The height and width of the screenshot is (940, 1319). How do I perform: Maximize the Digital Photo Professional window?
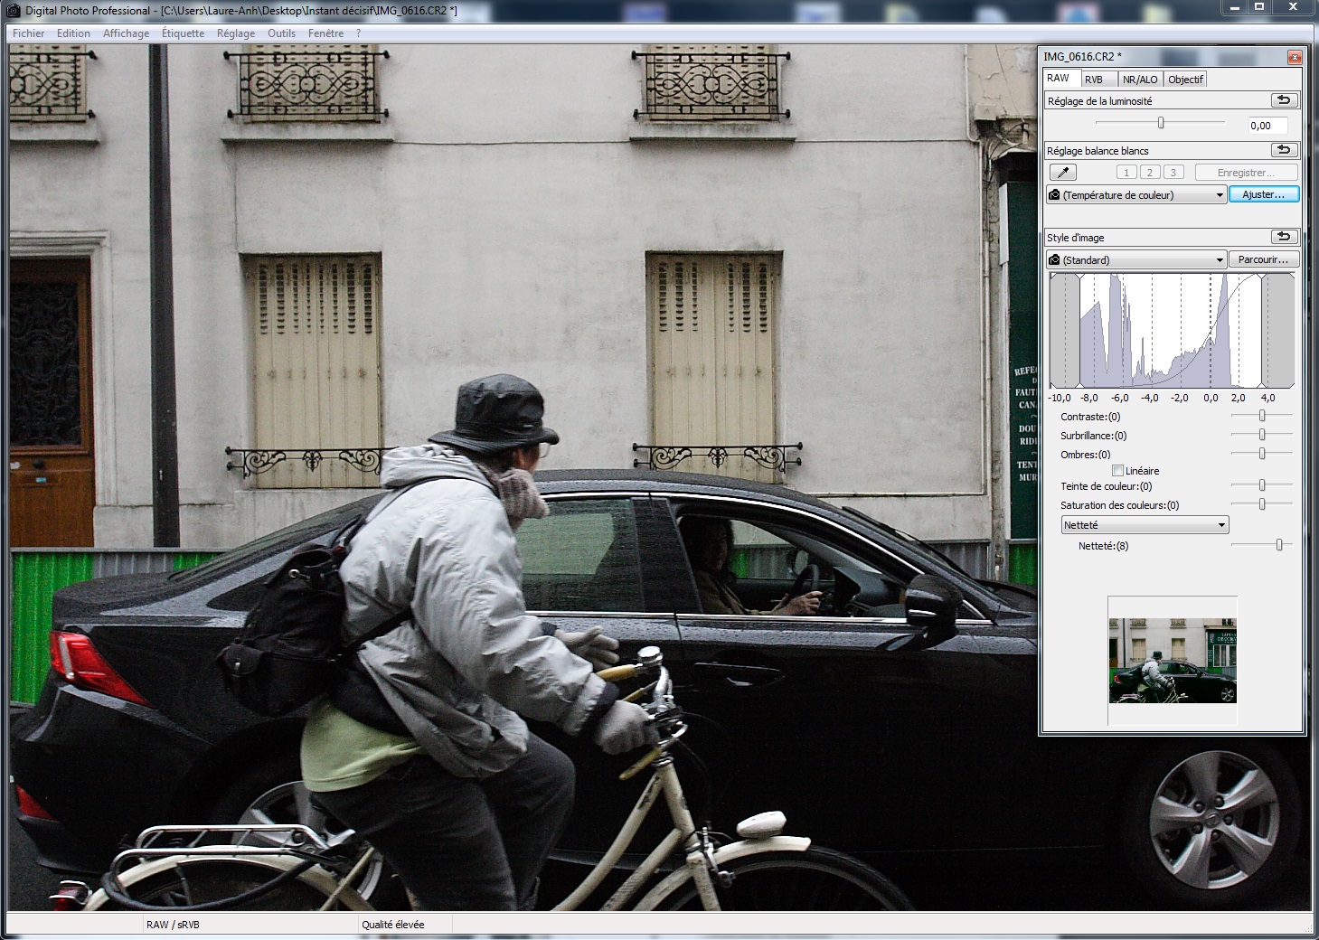(x=1260, y=7)
